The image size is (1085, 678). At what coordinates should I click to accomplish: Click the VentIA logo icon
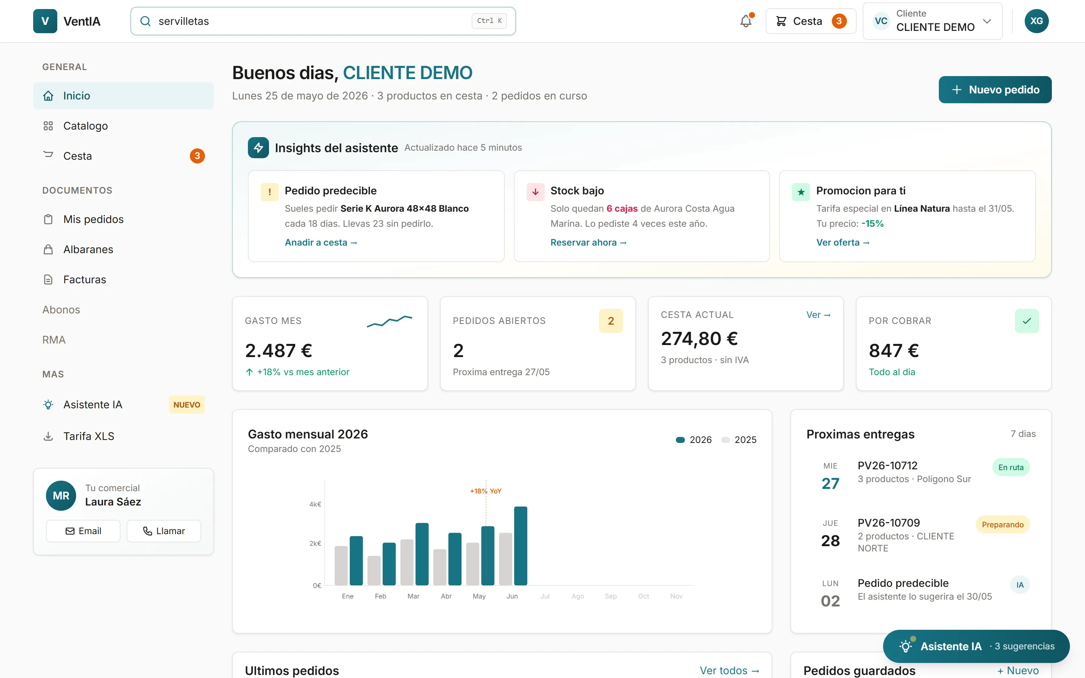(x=45, y=21)
